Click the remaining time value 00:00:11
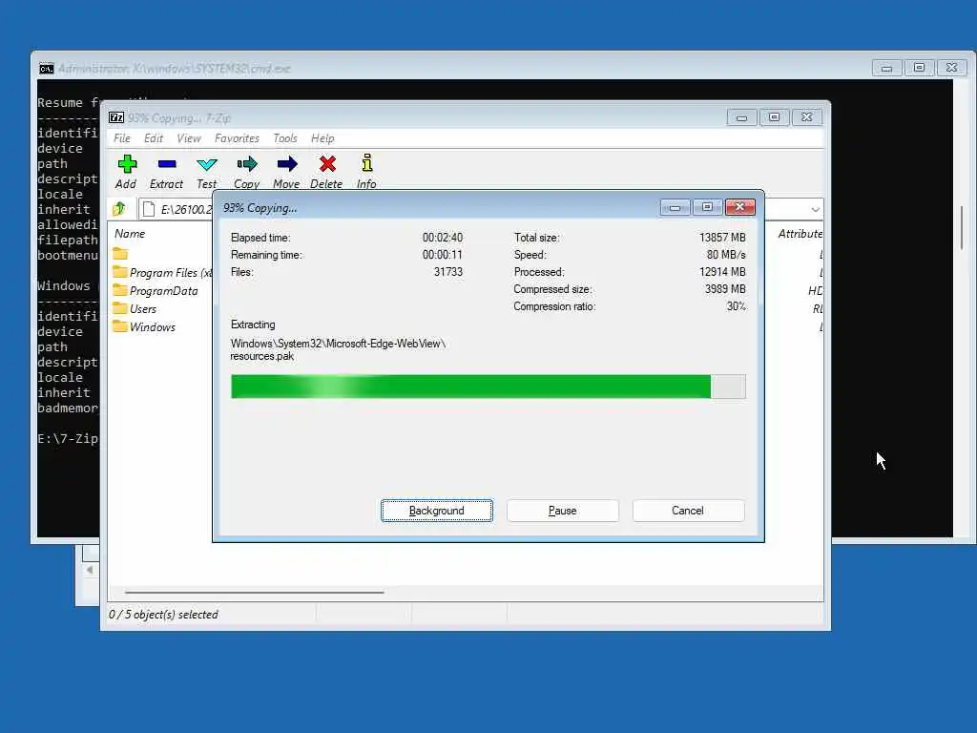Screen dimensions: 977x733 point(443,254)
